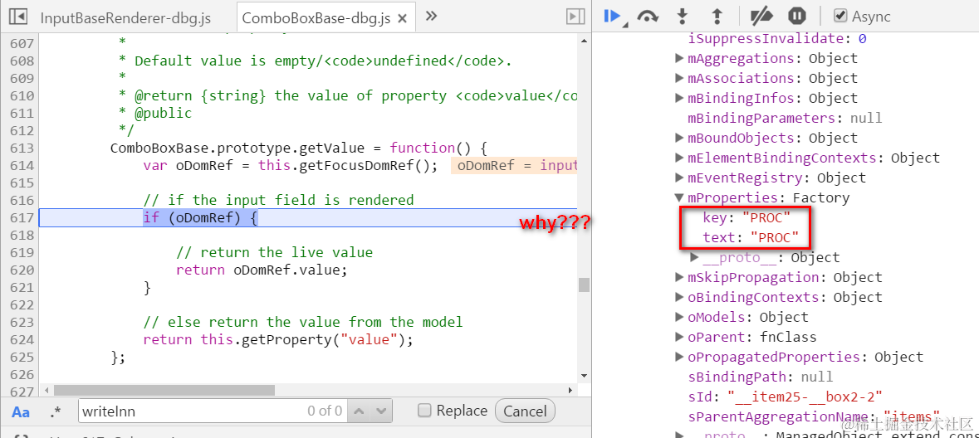Go to next search result
The width and height of the screenshot is (979, 438).
(381, 411)
